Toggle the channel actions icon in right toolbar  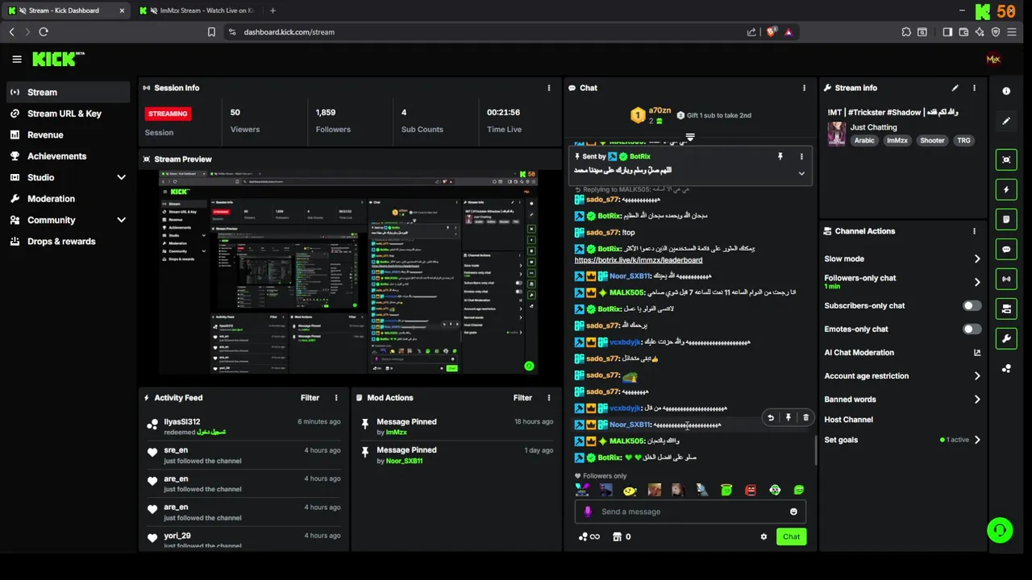1006,309
